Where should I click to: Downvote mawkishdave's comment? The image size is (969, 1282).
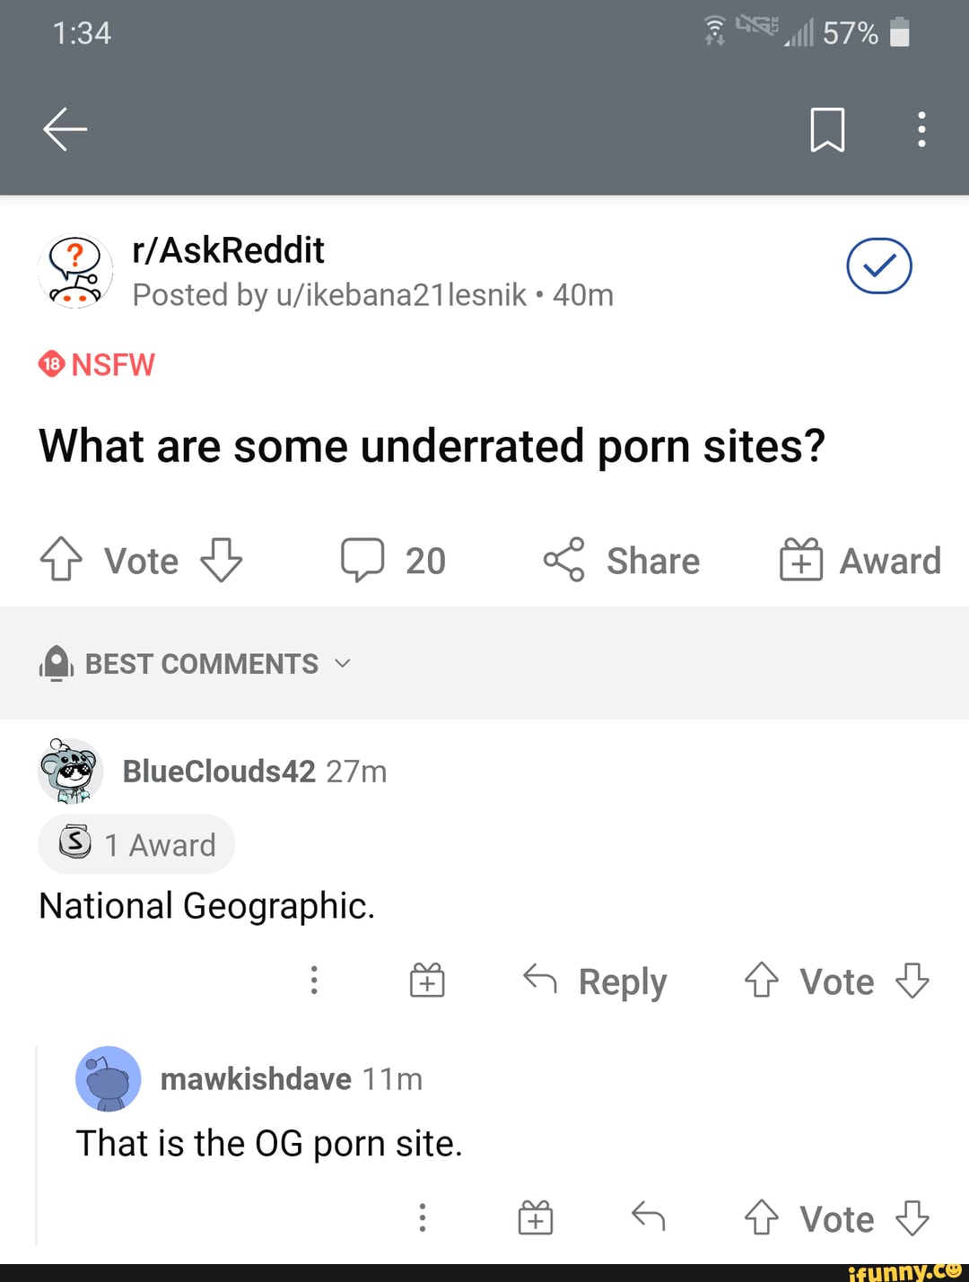click(912, 1218)
